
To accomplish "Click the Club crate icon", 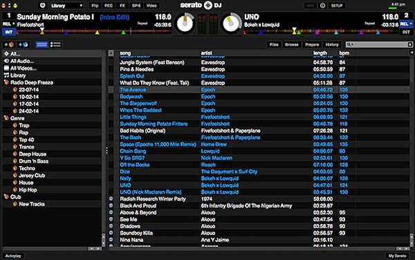I will [6, 196].
